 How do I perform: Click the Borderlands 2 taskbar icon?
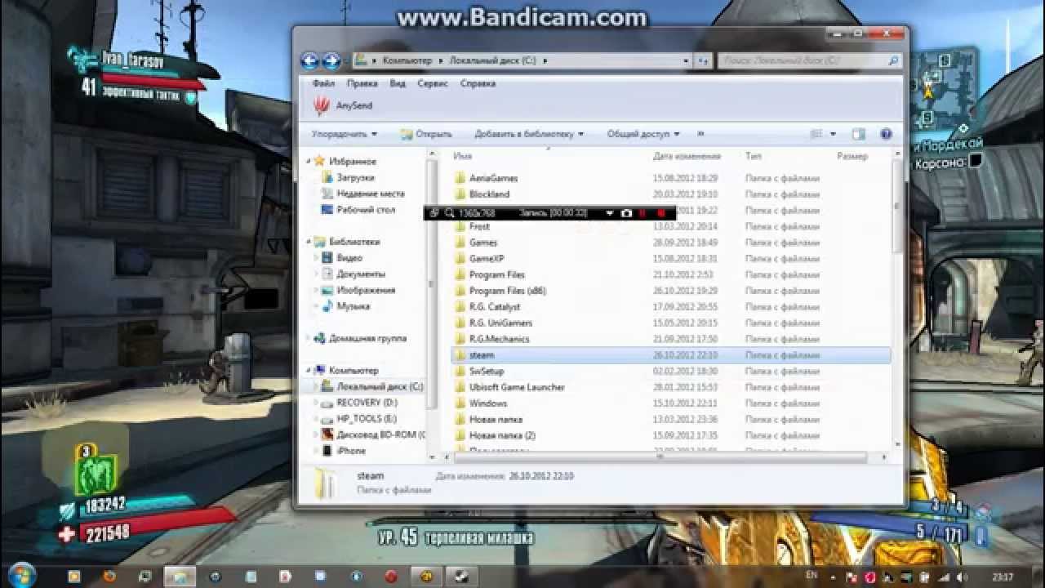(425, 576)
